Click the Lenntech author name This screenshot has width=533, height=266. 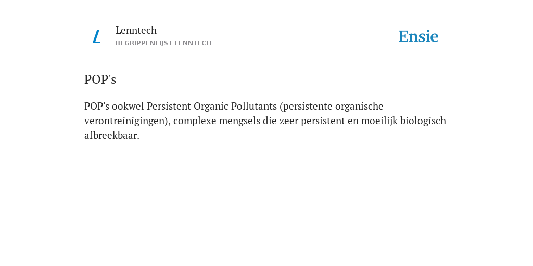pos(136,30)
